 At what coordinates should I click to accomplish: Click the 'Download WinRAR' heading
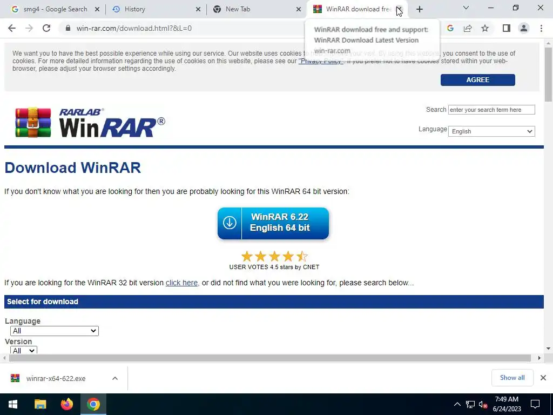tap(73, 168)
